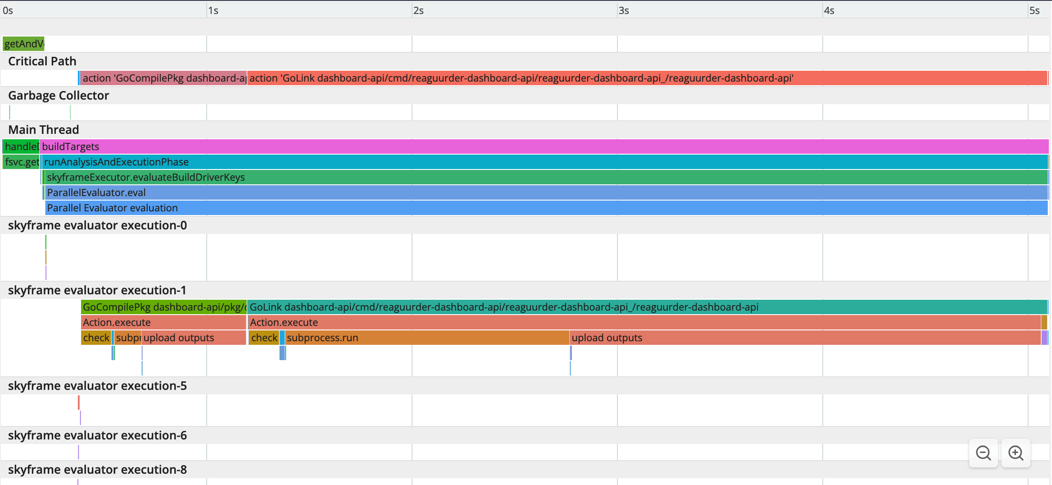The width and height of the screenshot is (1052, 485).
Task: Click the 2s marker on the time ruler
Action: point(418,10)
